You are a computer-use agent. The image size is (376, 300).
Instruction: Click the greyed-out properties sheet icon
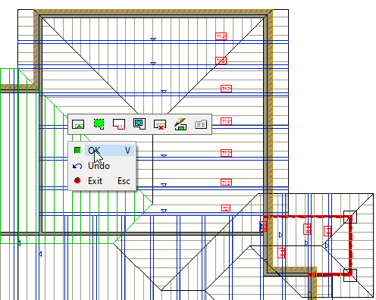click(201, 124)
